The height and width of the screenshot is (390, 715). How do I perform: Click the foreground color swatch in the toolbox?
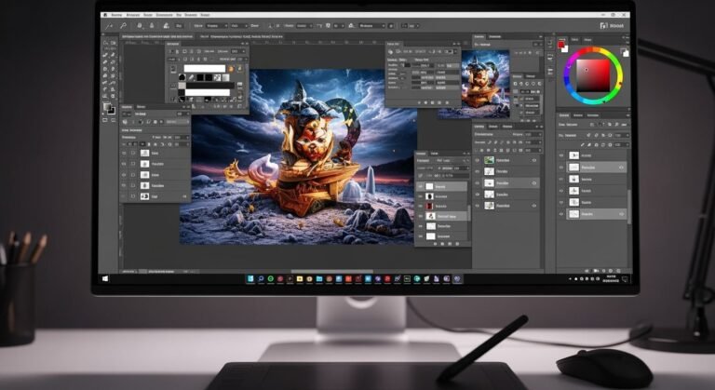[107, 107]
